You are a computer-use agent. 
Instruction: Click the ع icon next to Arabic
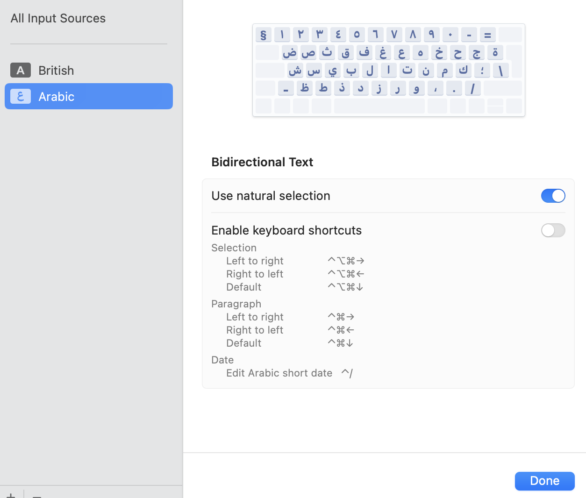[20, 96]
